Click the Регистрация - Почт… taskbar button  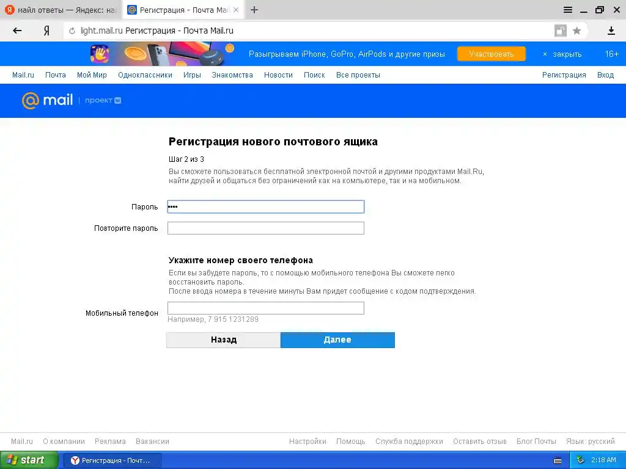[113, 460]
